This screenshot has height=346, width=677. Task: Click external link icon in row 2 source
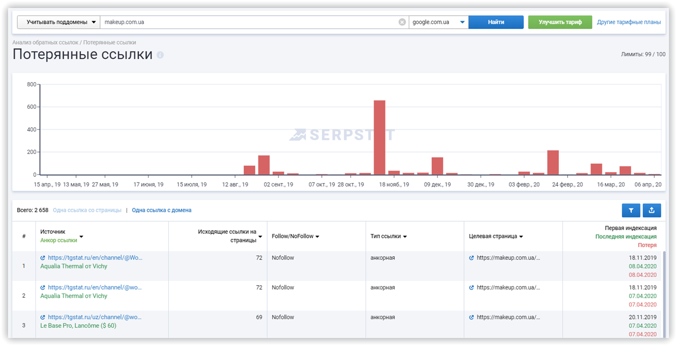pyautogui.click(x=43, y=287)
